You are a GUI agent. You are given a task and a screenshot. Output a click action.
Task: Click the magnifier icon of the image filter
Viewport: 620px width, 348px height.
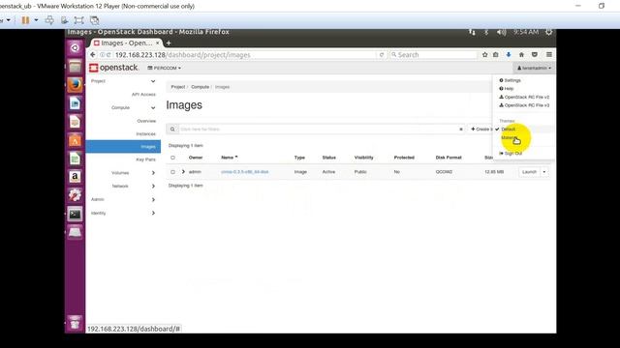click(x=172, y=129)
